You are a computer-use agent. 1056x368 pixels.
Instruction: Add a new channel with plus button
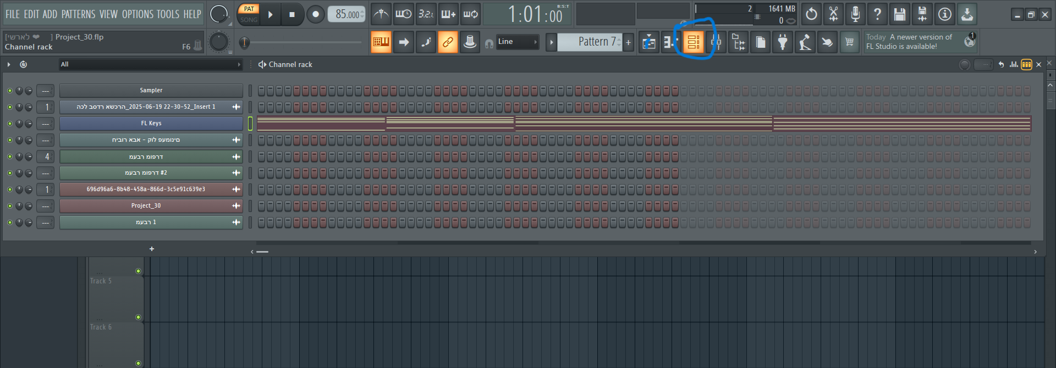pyautogui.click(x=152, y=249)
